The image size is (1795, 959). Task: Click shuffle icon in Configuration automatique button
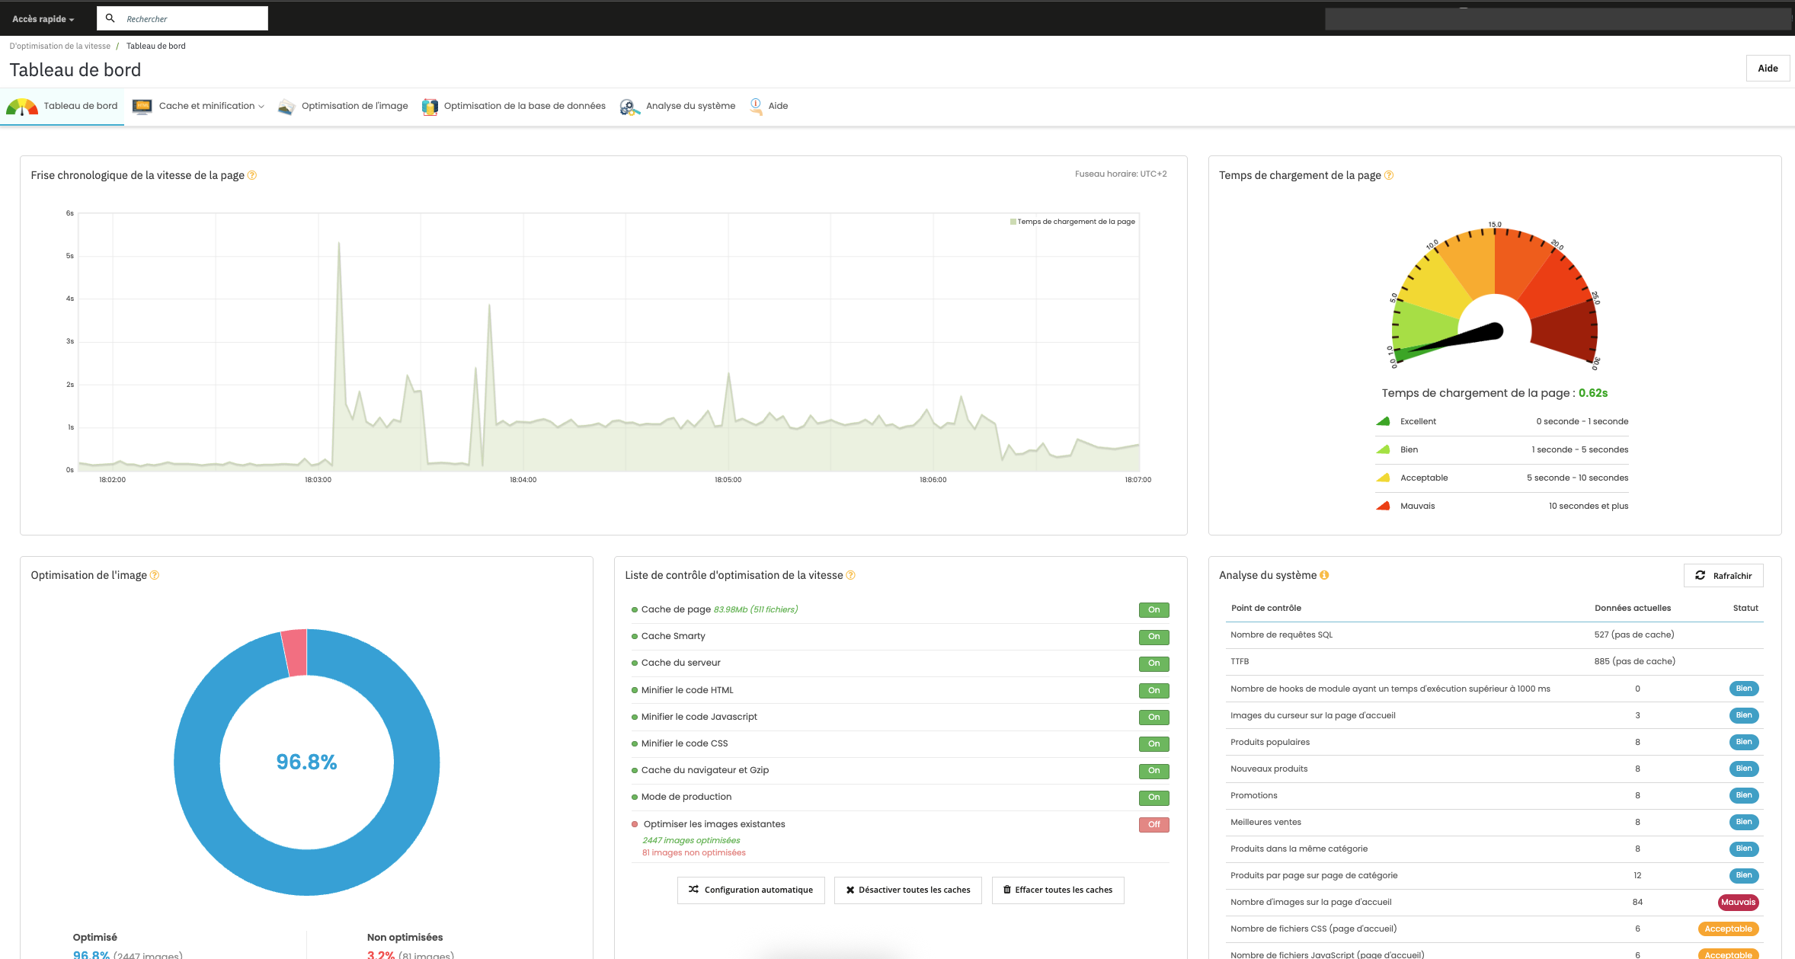[693, 889]
